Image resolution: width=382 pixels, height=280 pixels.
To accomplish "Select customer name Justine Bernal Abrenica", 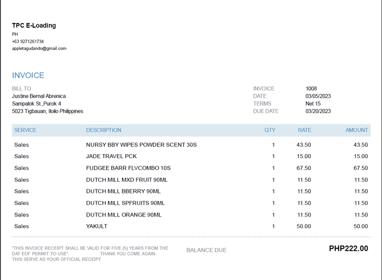I will 39,96.
